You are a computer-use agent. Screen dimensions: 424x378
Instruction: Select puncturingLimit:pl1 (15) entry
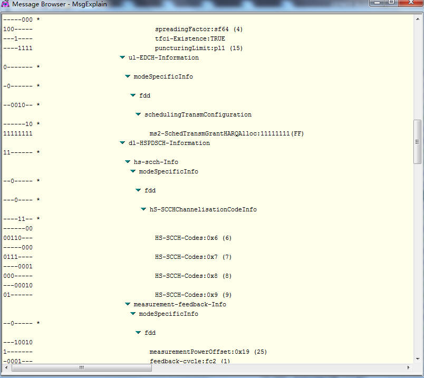(199, 48)
